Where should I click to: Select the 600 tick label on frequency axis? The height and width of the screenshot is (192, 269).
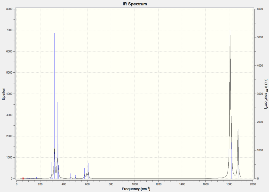pos(87,184)
